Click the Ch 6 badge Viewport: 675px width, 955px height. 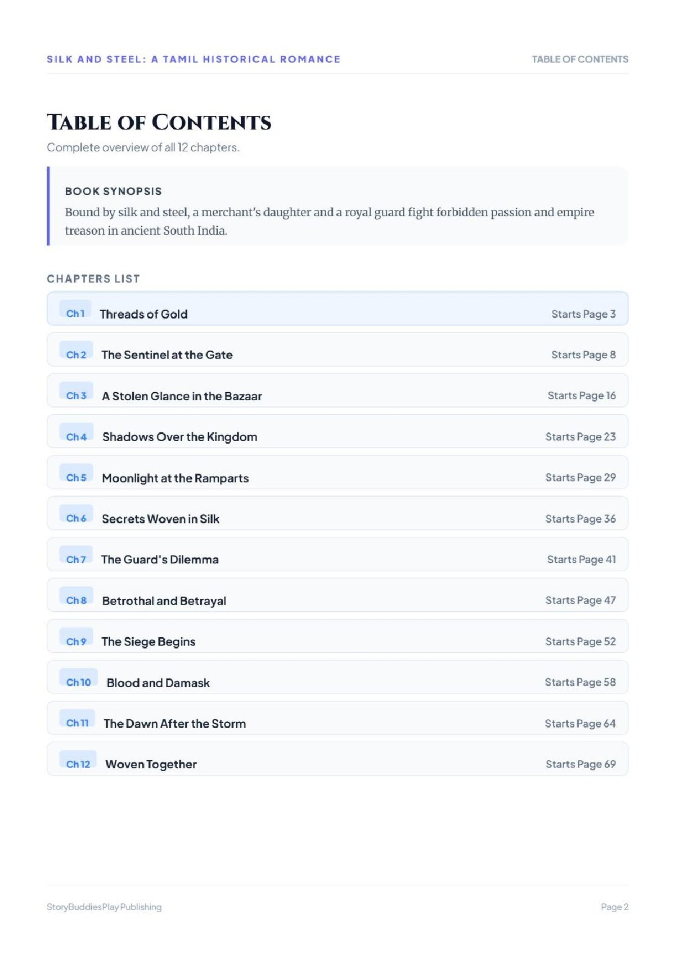76,514
